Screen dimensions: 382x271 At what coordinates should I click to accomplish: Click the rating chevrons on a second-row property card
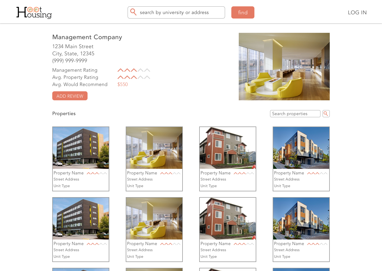tap(97, 243)
